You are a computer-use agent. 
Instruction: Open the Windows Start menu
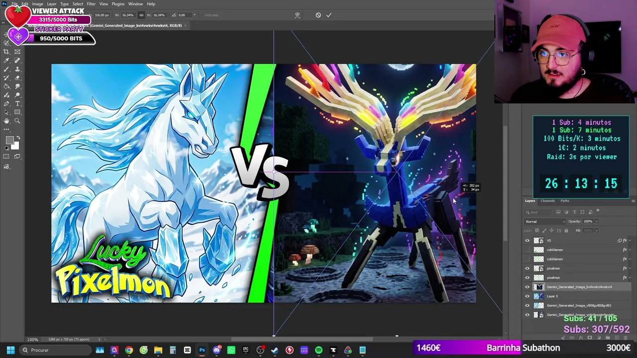(10, 350)
